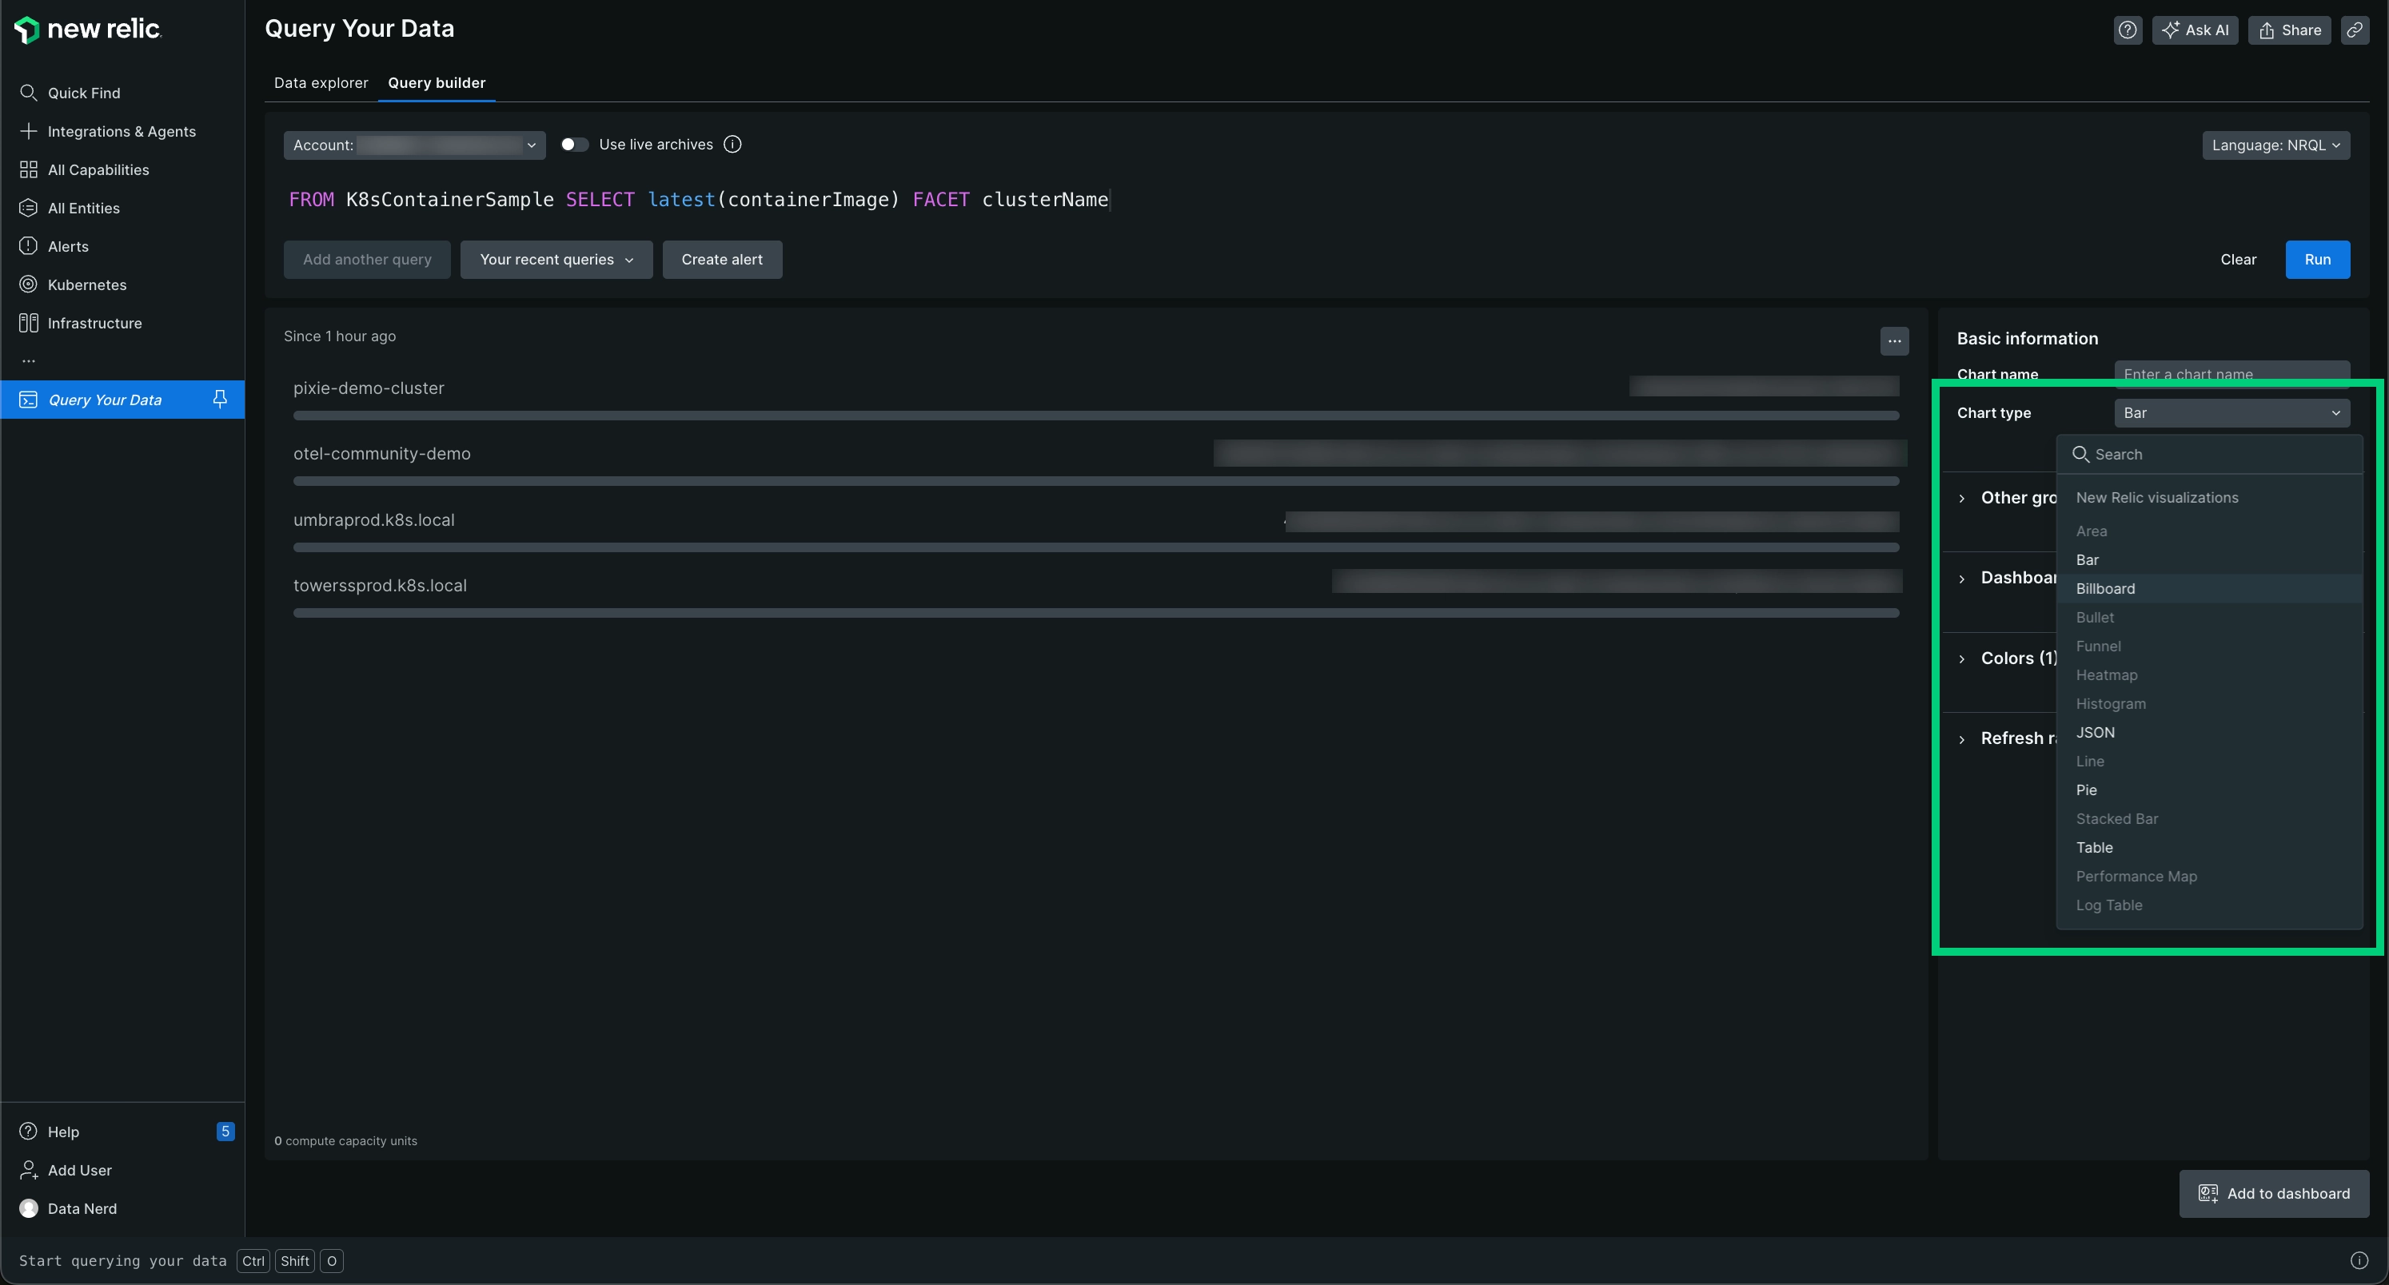Open All Capabilities grid icon
This screenshot has height=1285, width=2389.
click(x=29, y=169)
